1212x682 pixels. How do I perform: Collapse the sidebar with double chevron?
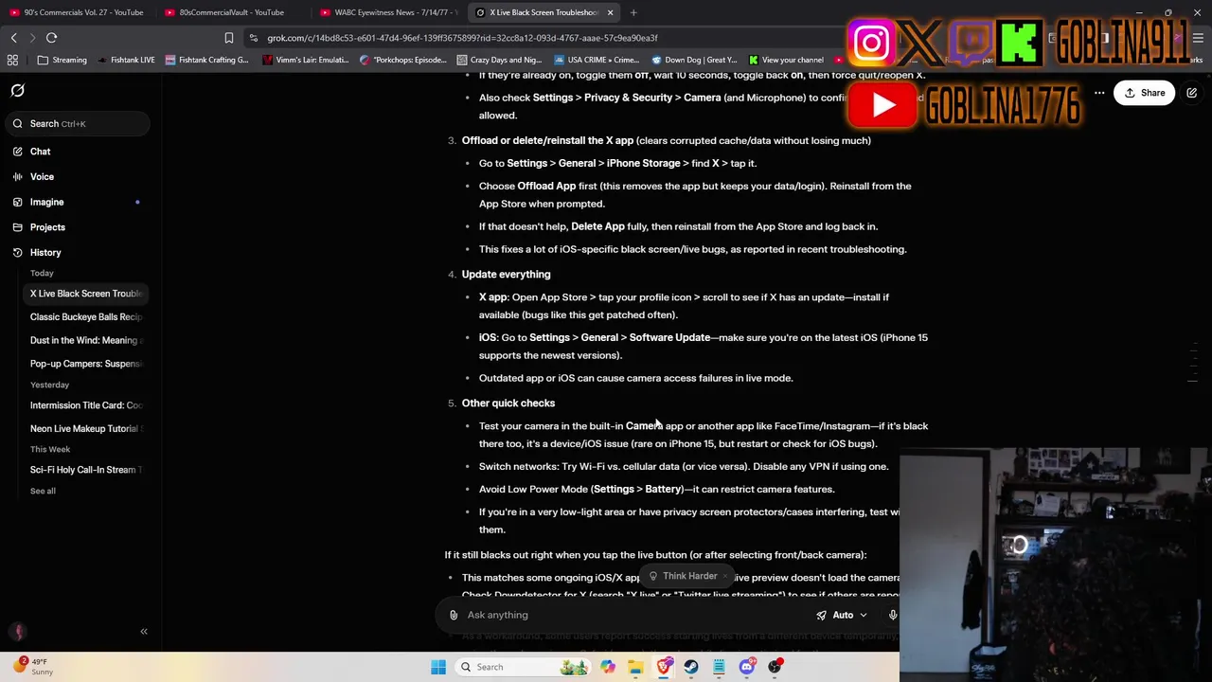pyautogui.click(x=144, y=632)
